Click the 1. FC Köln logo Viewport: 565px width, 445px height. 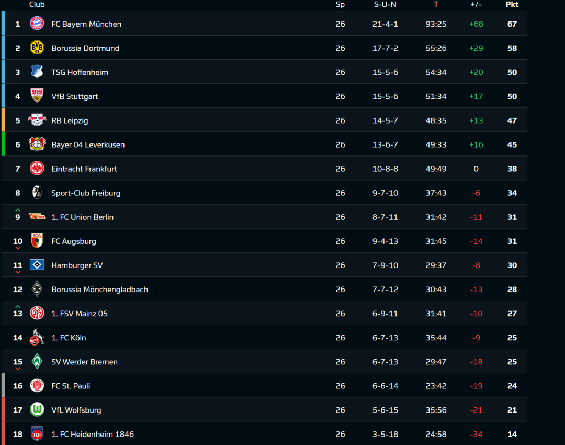(37, 337)
